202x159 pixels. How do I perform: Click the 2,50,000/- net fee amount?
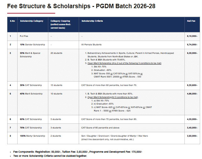(x=192, y=136)
